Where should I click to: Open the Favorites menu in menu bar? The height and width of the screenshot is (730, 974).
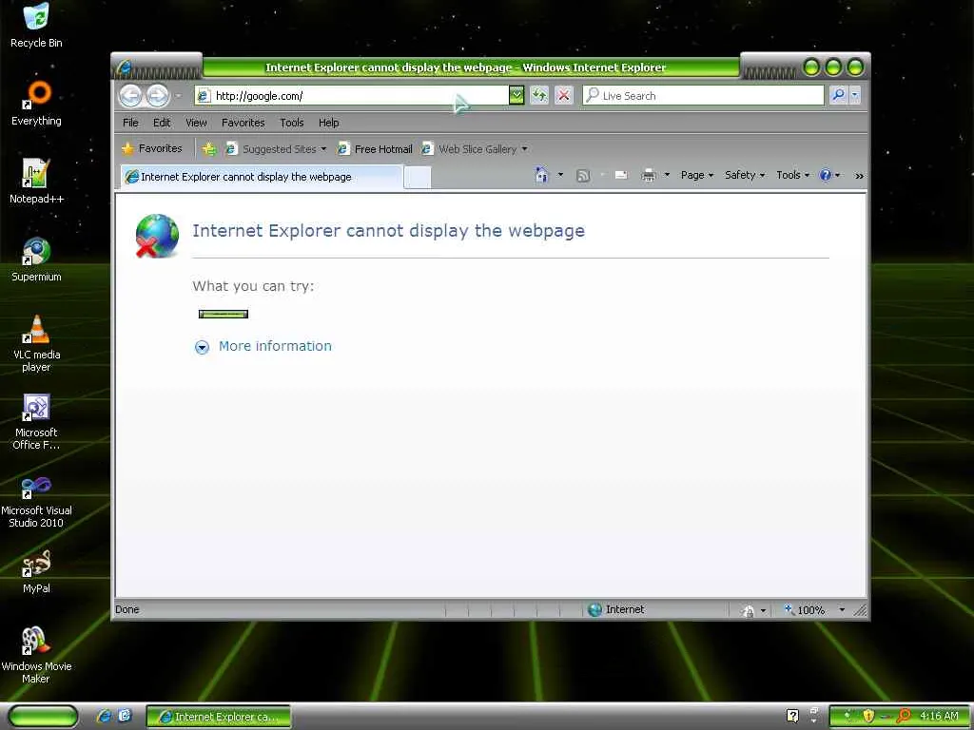point(243,123)
